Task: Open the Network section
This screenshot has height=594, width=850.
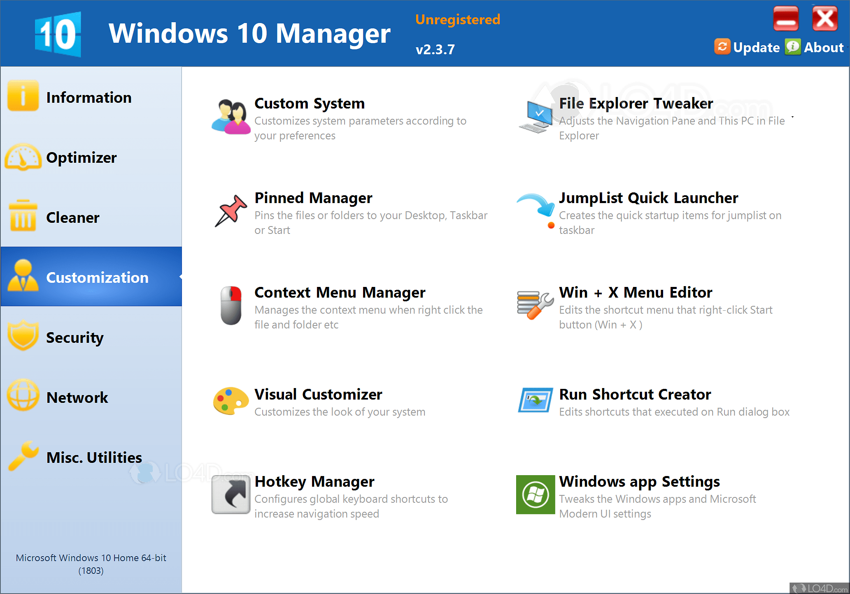Action: coord(77,397)
